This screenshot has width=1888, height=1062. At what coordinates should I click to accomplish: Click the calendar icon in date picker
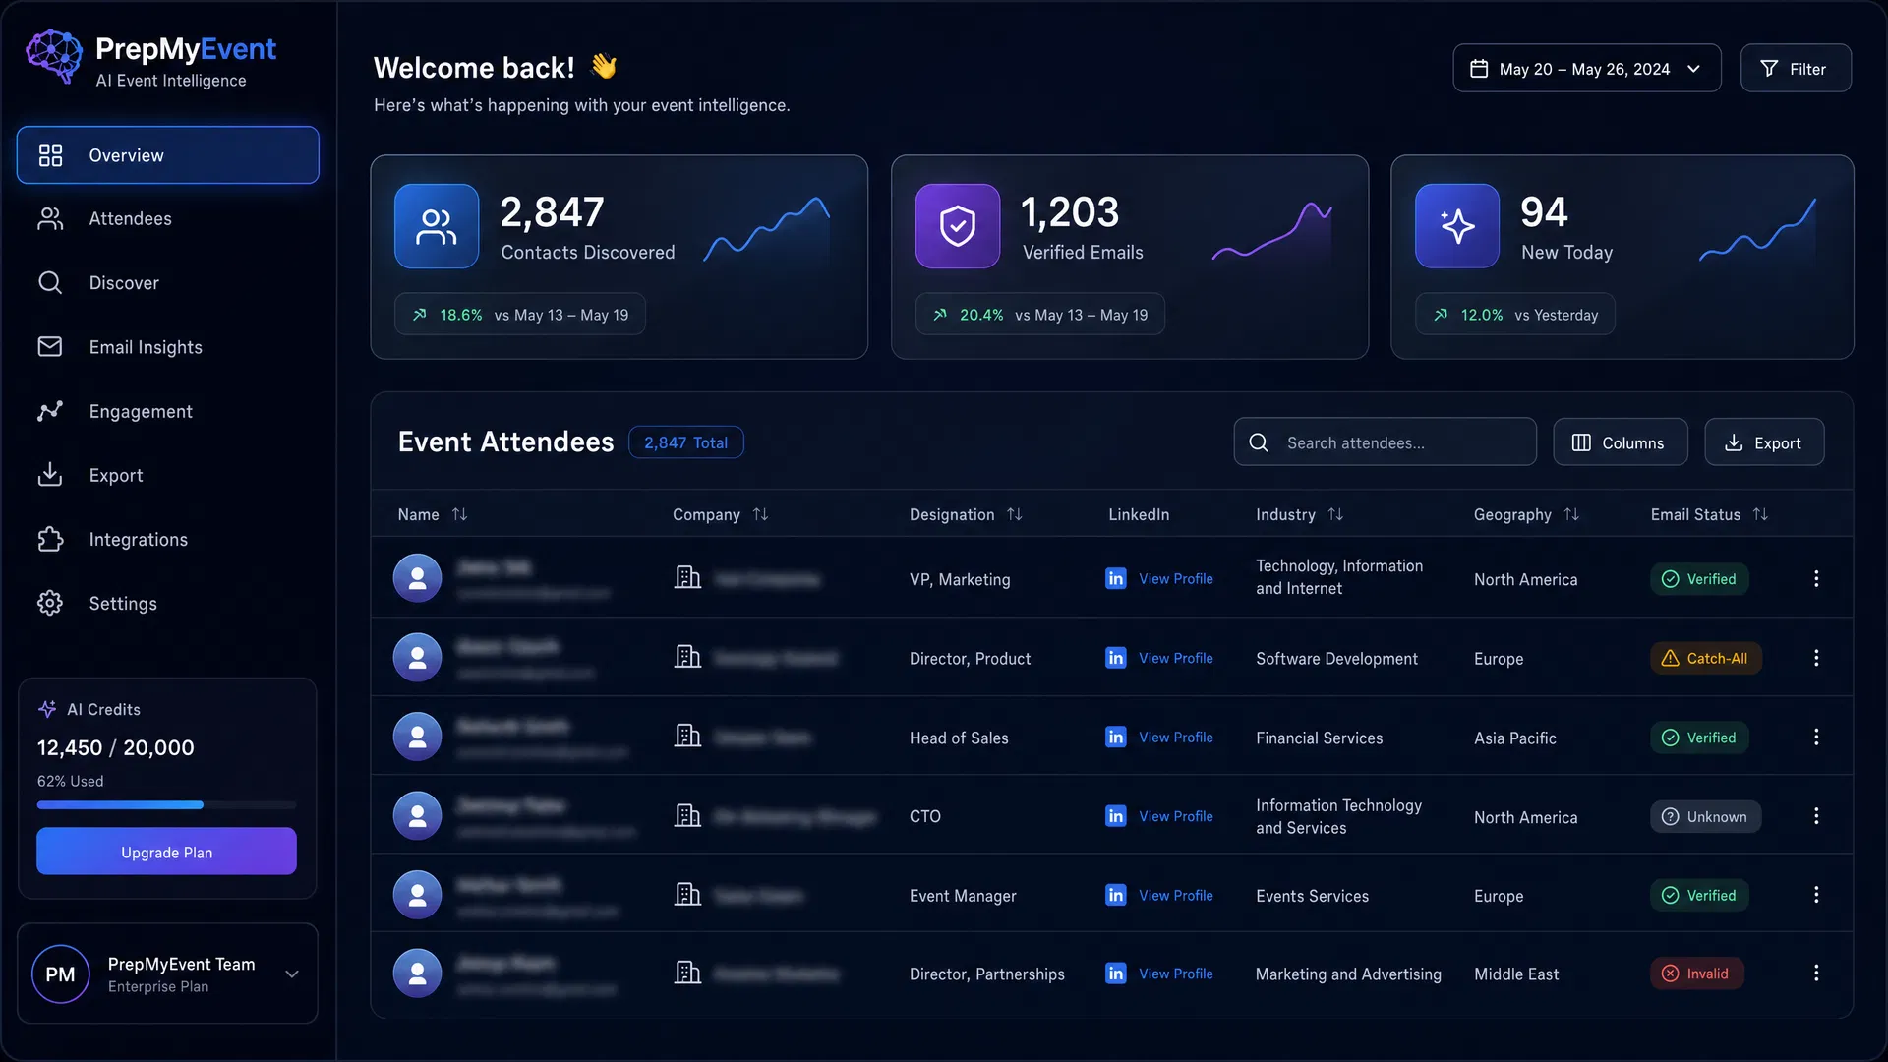click(1479, 69)
